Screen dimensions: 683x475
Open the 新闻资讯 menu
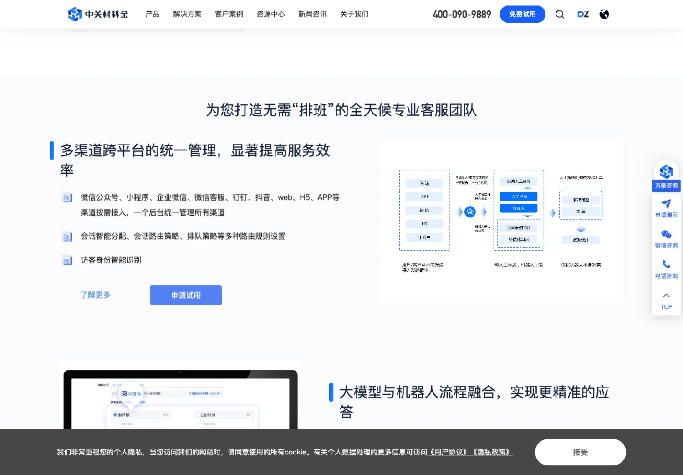(312, 14)
